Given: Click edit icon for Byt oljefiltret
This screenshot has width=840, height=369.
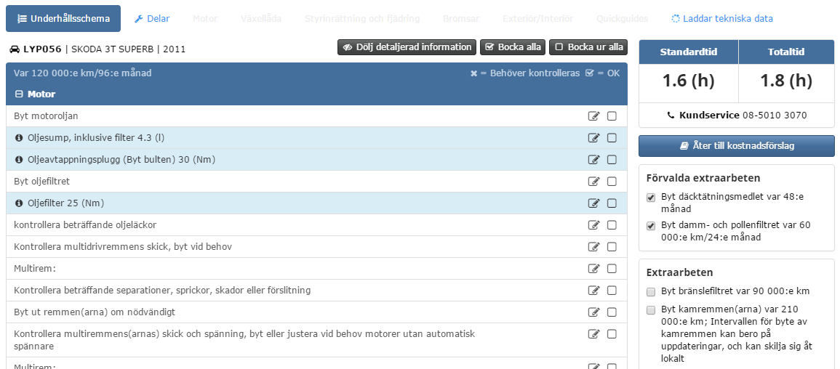Looking at the screenshot, I should 593,182.
